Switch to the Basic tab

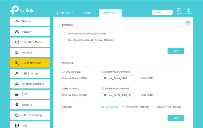click(x=87, y=13)
